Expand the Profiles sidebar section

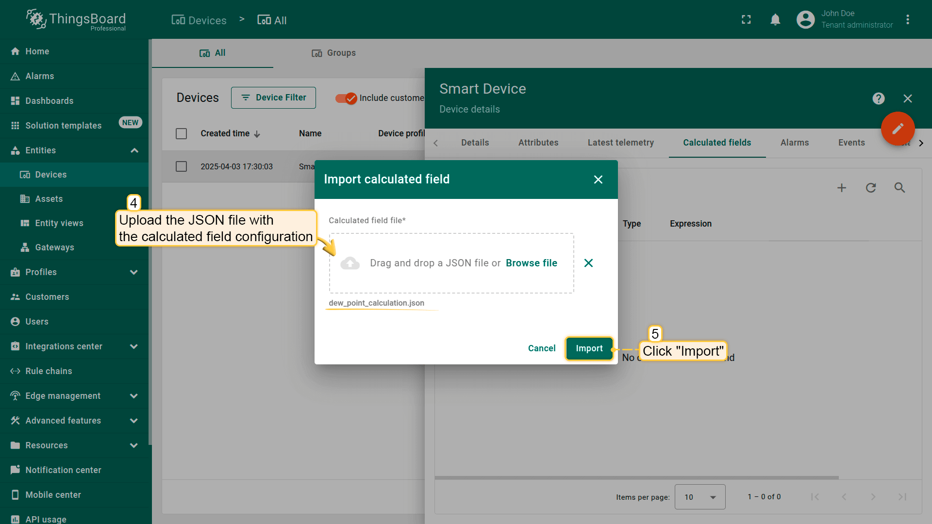click(134, 272)
